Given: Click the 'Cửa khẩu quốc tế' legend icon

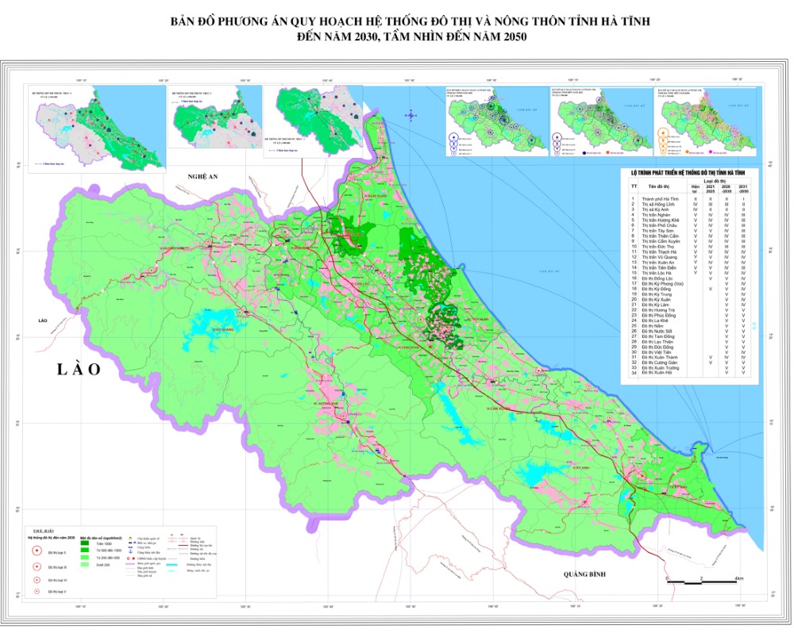Looking at the screenshot, I should click(x=132, y=538).
